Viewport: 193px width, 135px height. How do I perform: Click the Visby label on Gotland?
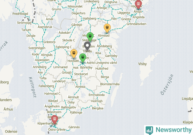pyautogui.click(x=143, y=64)
